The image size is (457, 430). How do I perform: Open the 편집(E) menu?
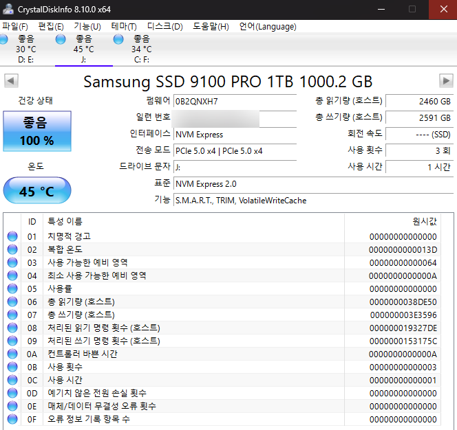51,27
